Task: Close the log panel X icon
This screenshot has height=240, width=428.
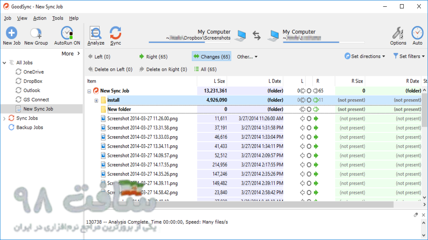Action: [x=423, y=215]
